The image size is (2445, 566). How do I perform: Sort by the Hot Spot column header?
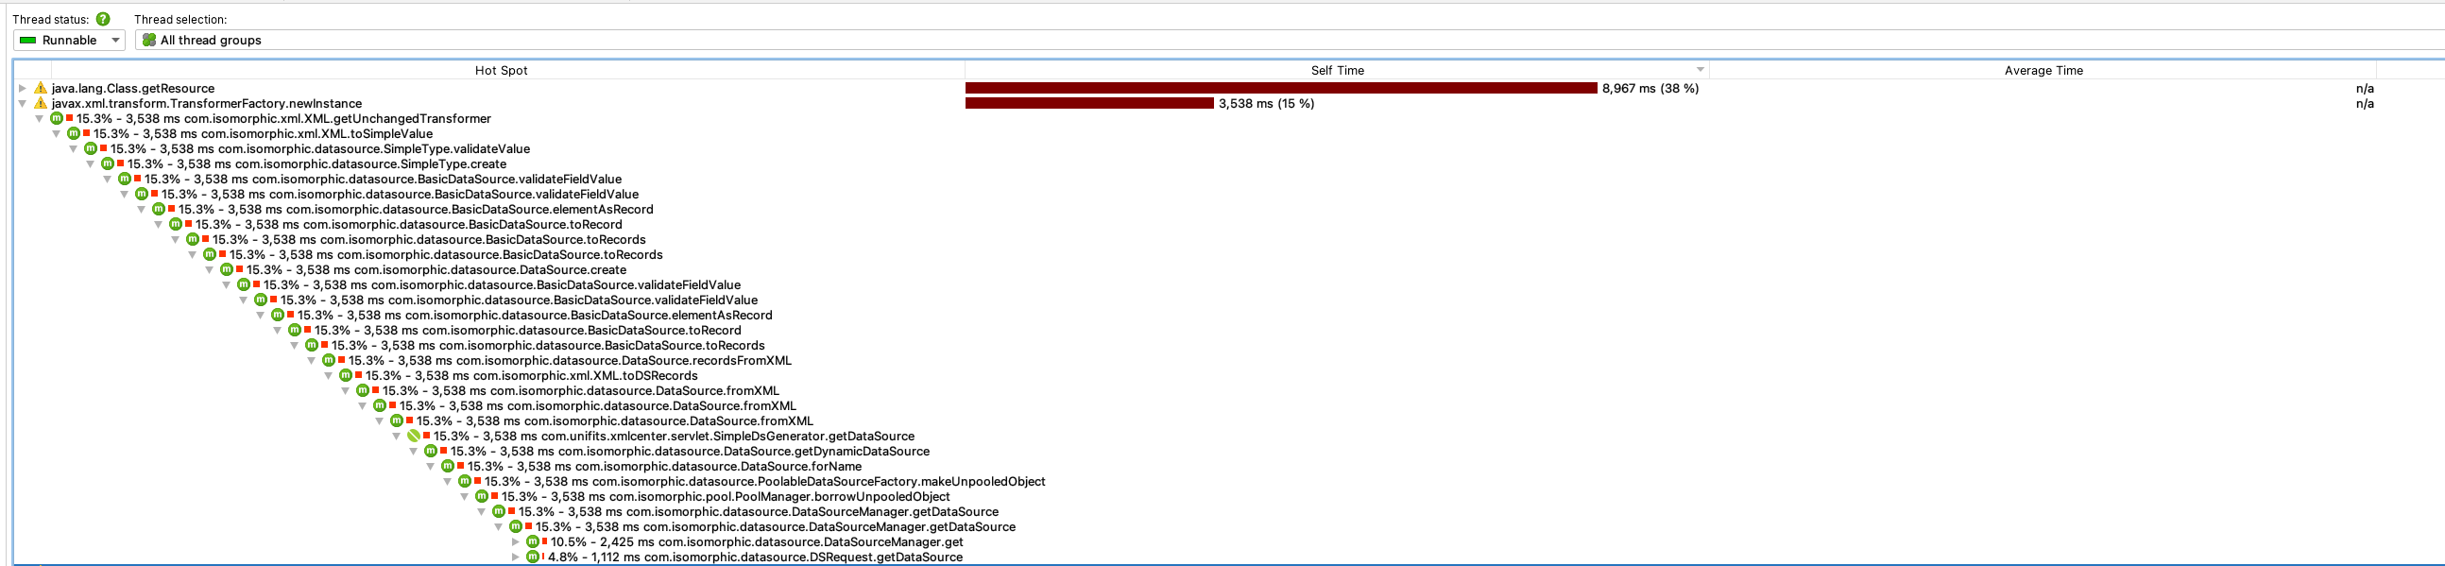[x=501, y=70]
